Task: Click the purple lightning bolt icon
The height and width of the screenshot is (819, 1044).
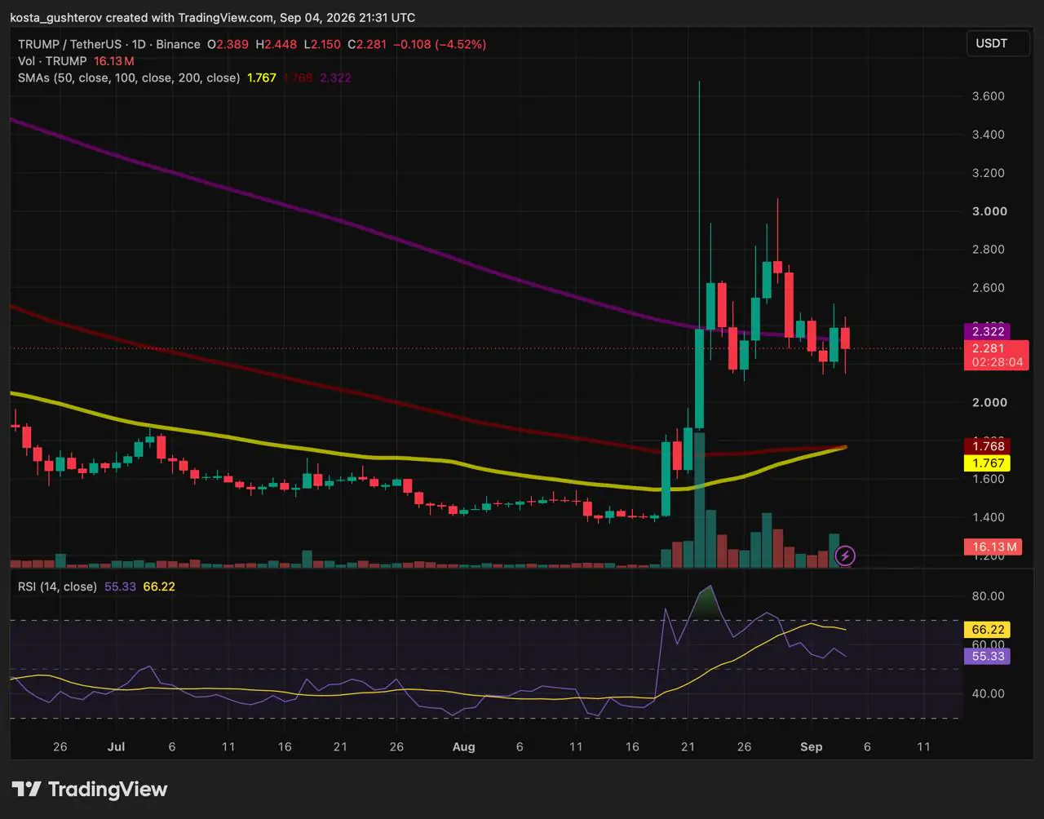Action: coord(846,556)
